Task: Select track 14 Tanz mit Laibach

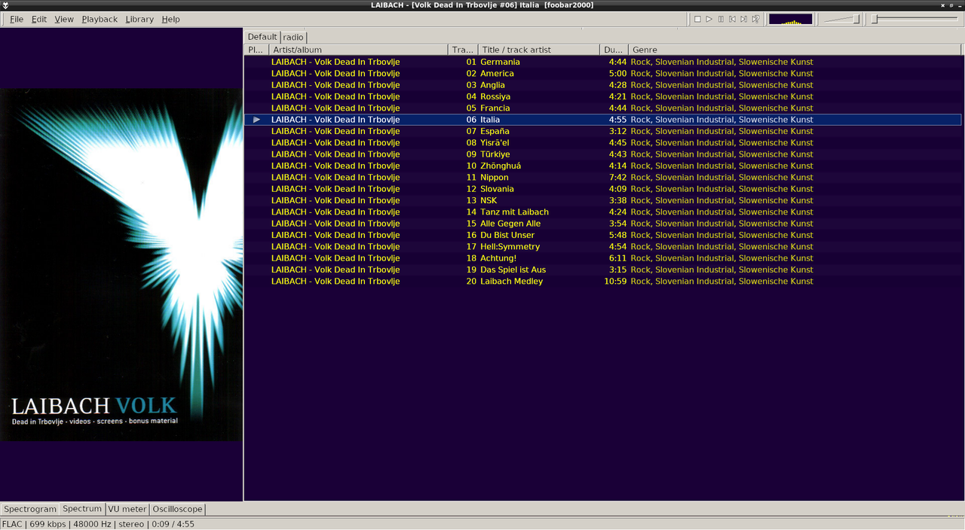Action: coord(603,212)
